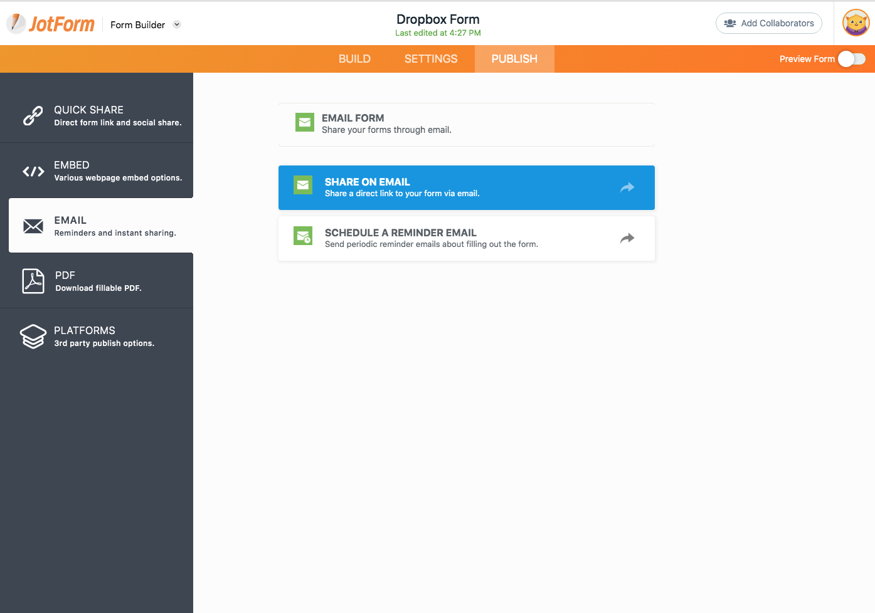Click the Share on Email arrow icon
The image size is (875, 613).
tap(627, 187)
